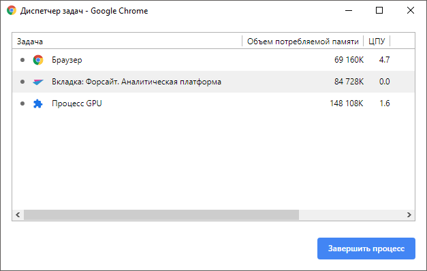Maximize the Диспетчер задач window
This screenshot has height=271, width=427.
pos(379,11)
